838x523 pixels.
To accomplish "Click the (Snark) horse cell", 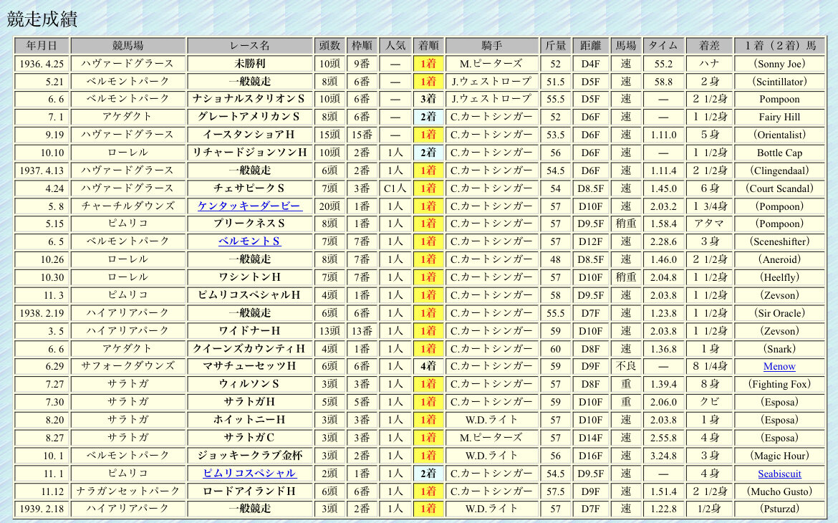I will tap(780, 349).
